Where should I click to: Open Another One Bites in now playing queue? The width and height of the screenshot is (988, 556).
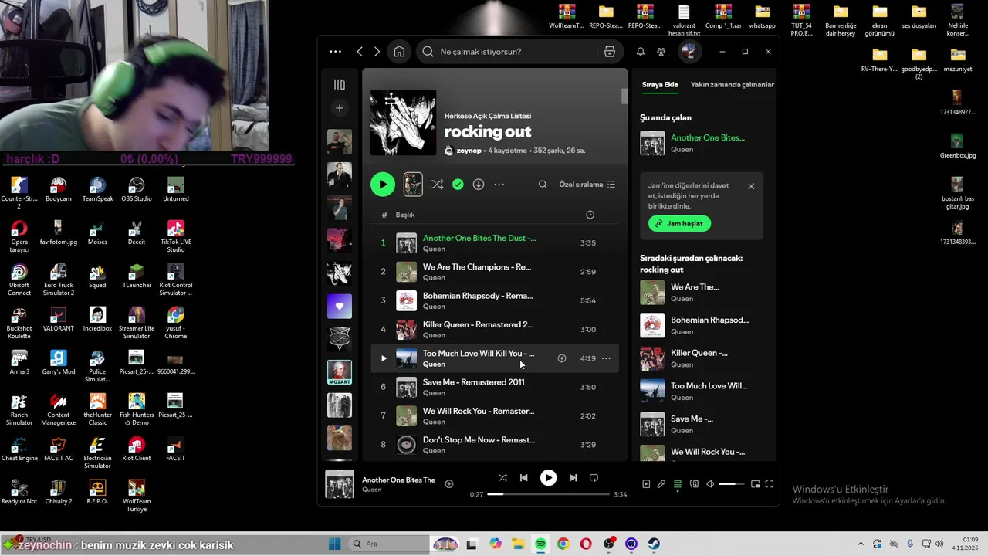coord(702,144)
